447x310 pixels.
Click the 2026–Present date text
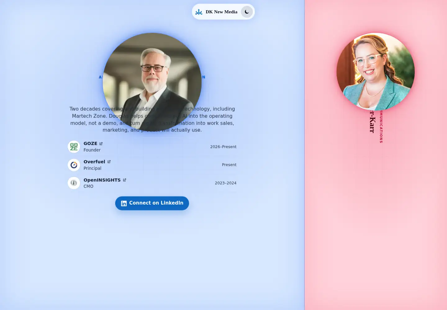pyautogui.click(x=223, y=147)
